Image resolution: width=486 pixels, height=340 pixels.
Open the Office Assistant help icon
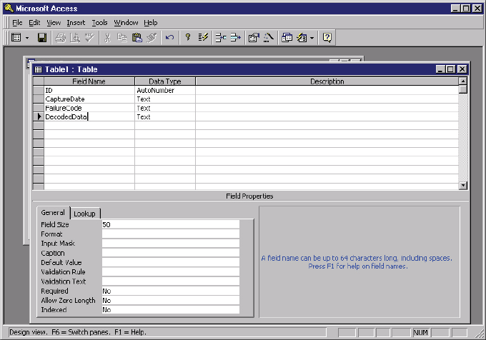327,38
